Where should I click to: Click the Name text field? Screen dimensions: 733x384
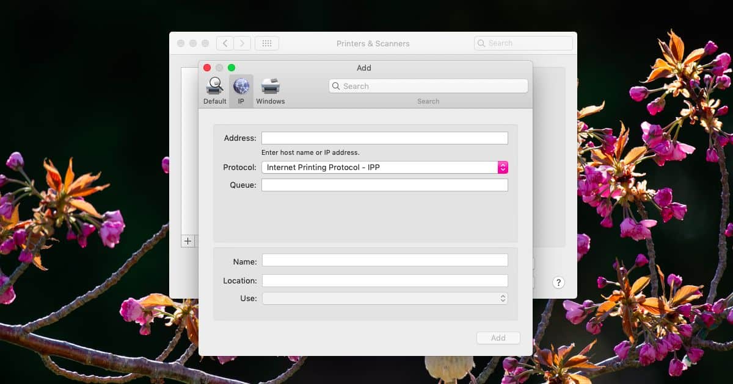tap(385, 260)
